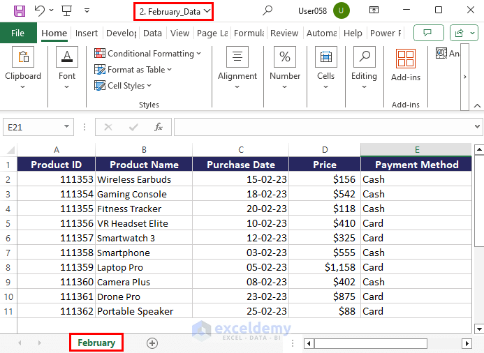The image size is (484, 353).
Task: Click the Clipboard paste icon
Action: pos(23,58)
